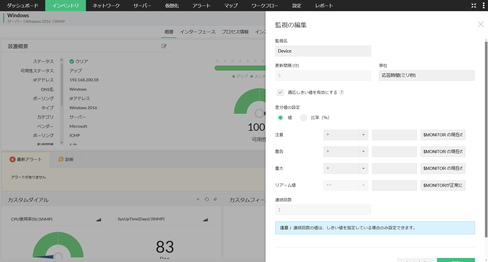Switch to the 診断 tab
Image resolution: width=488 pixels, height=262 pixels.
pyautogui.click(x=66, y=159)
